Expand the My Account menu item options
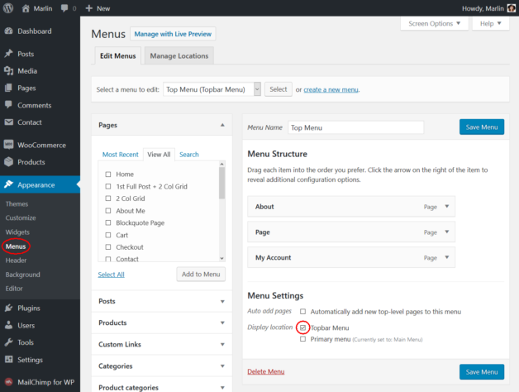The width and height of the screenshot is (519, 392). [447, 257]
